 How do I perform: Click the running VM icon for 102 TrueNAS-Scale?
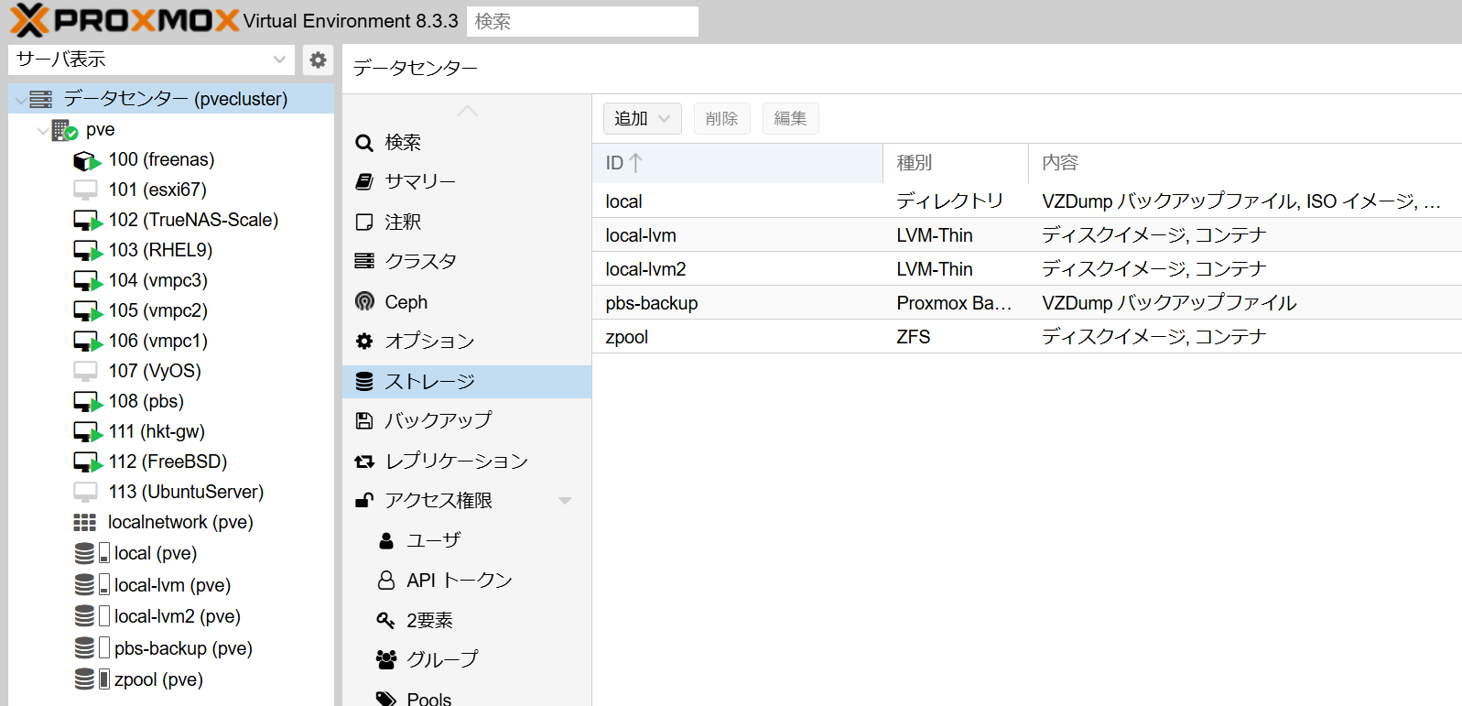88,221
